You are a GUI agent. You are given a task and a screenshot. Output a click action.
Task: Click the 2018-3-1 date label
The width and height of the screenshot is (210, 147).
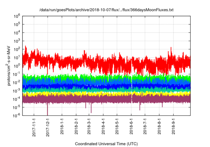[x=89, y=127]
